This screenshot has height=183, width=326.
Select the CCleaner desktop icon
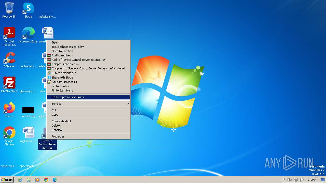pos(9,60)
